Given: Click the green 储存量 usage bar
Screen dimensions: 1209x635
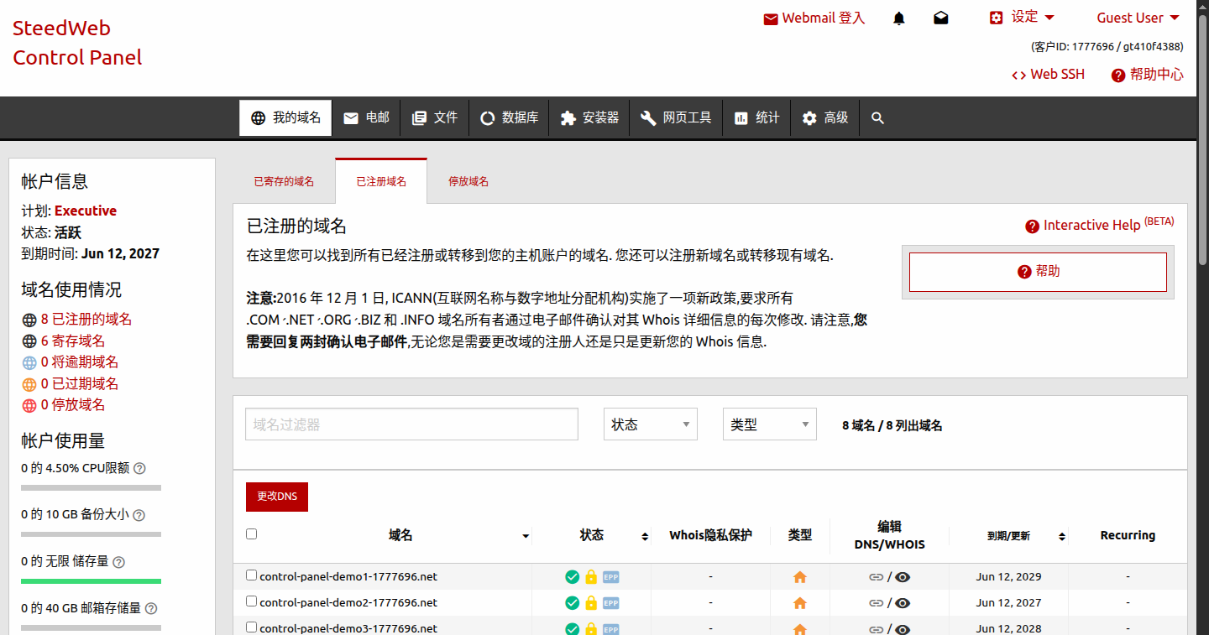Looking at the screenshot, I should 91,580.
